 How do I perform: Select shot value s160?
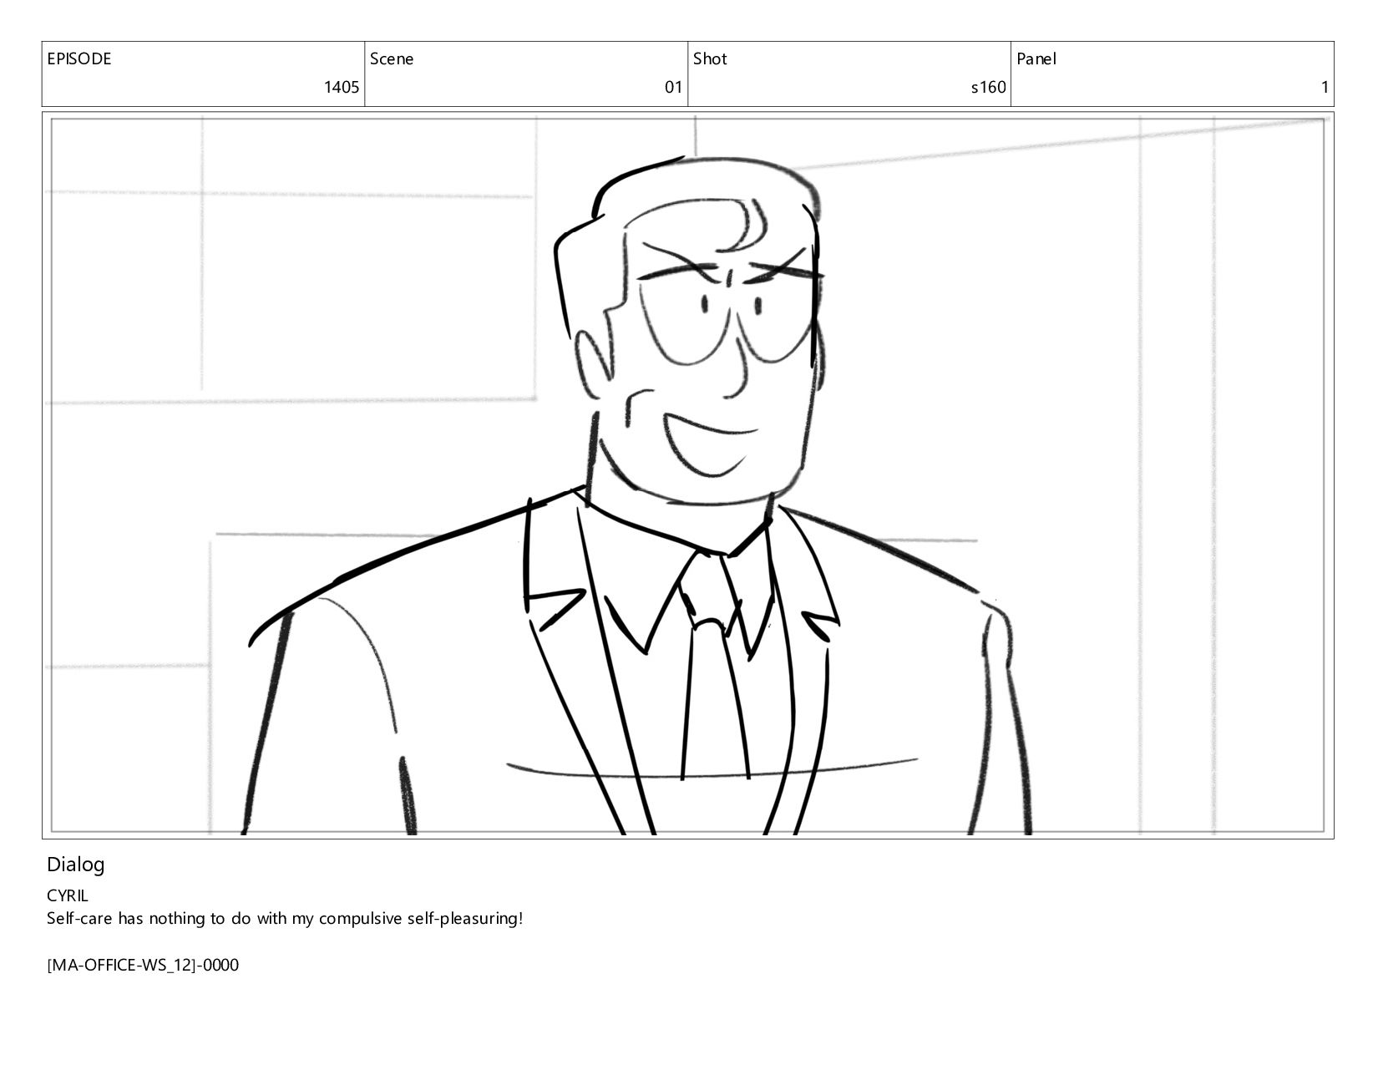click(988, 88)
